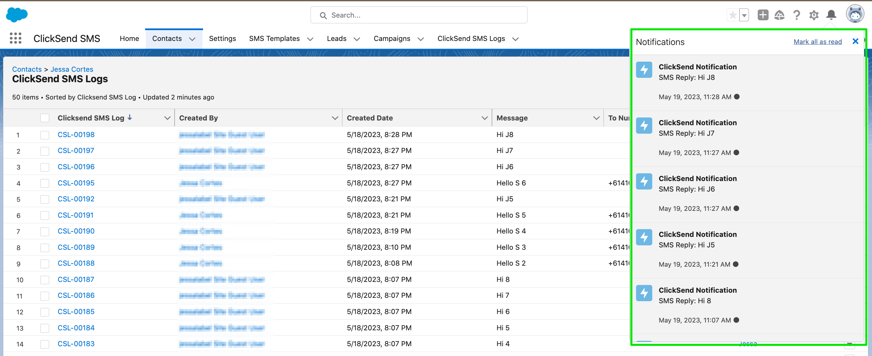Open the Trailhead guidance icon
The image size is (872, 356).
[779, 15]
